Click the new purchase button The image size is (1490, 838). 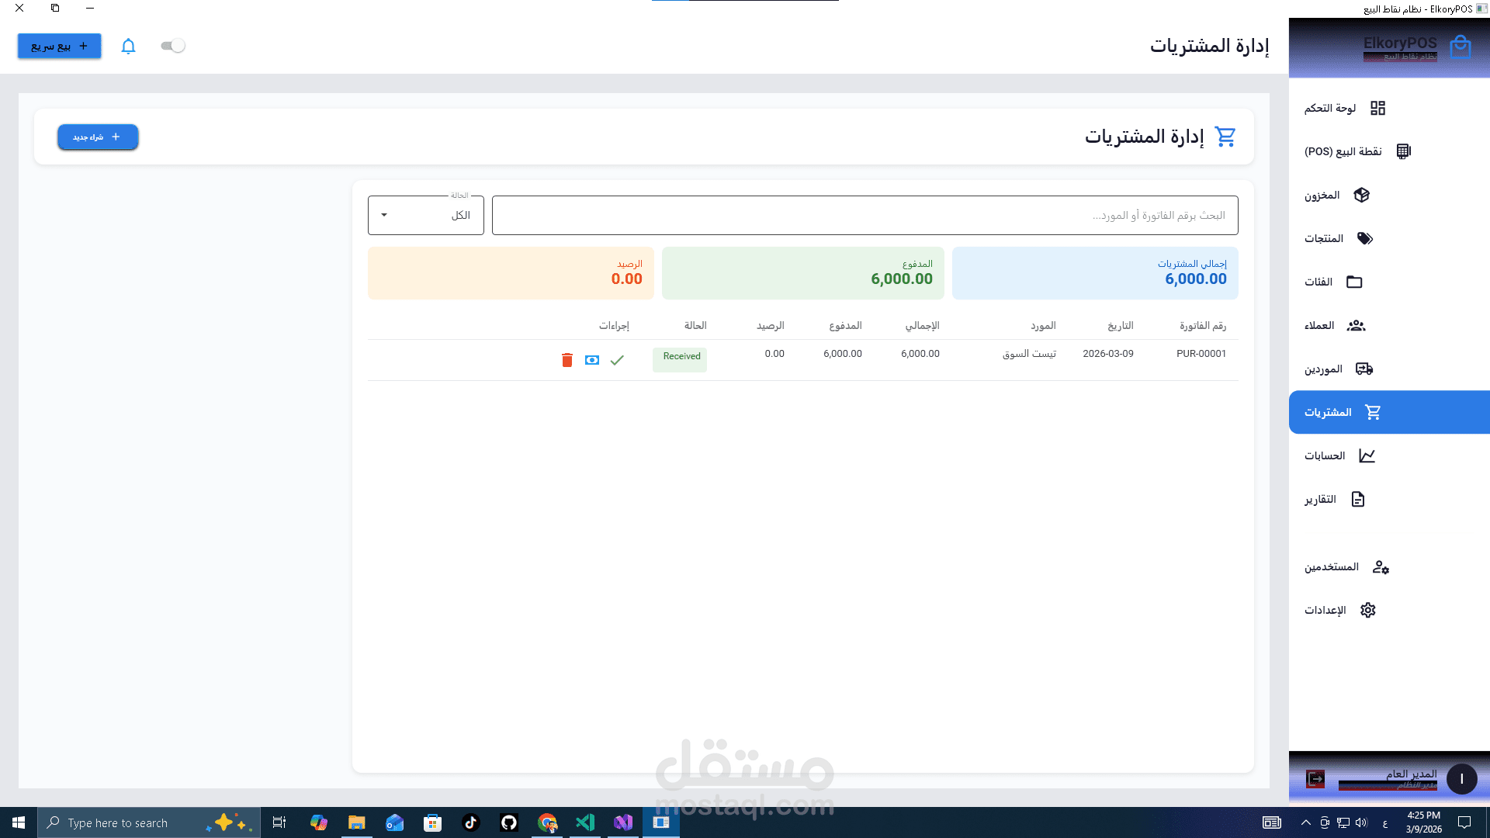tap(98, 137)
